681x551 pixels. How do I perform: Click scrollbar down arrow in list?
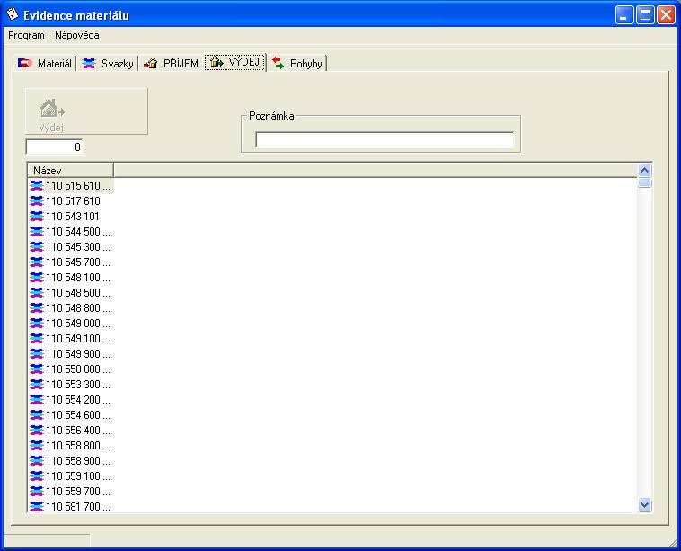(644, 504)
